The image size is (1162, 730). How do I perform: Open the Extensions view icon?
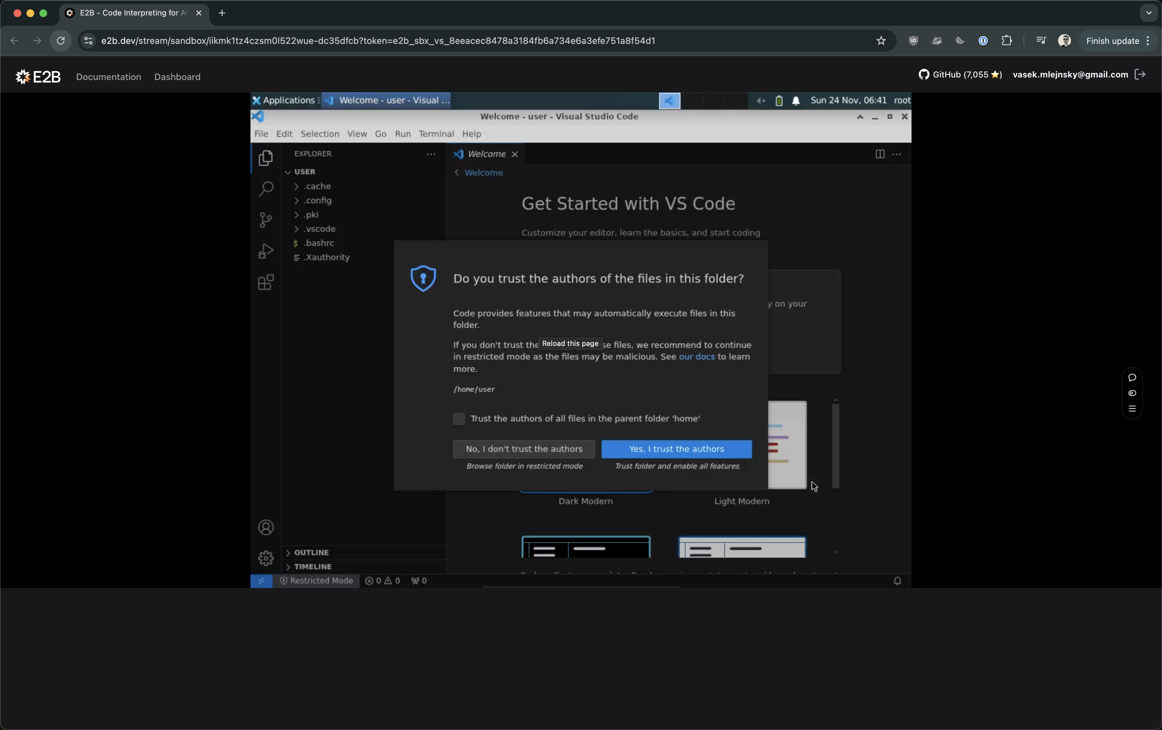coord(265,282)
